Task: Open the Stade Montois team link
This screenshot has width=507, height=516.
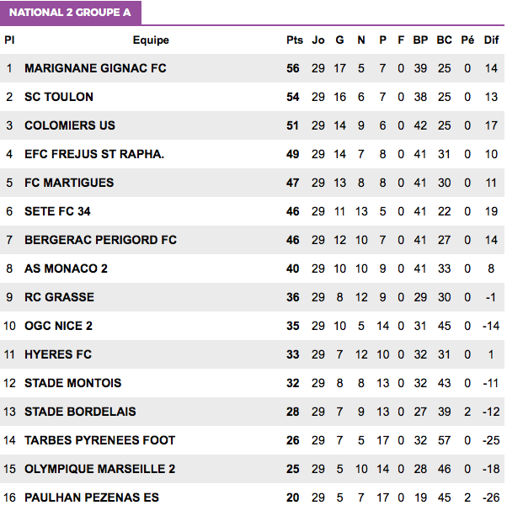Action: coord(72,383)
